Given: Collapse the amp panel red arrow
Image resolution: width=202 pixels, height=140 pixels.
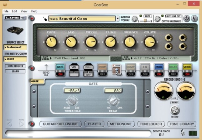Looking at the screenshot, I should click(x=32, y=19).
